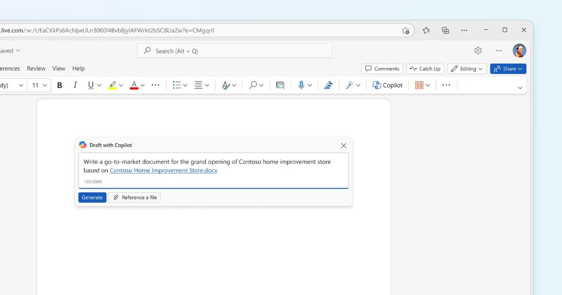
Task: Open Editing mode dropdown
Action: 467,69
